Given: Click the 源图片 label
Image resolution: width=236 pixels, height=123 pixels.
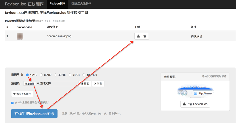Looking at the screenshot, I should tap(16, 84).
